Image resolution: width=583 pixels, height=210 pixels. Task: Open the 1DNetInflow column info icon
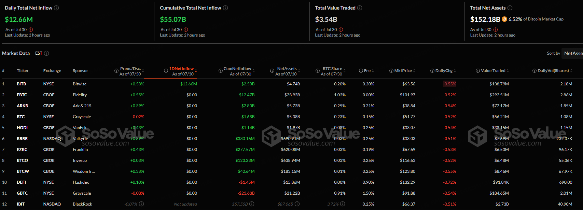166,71
